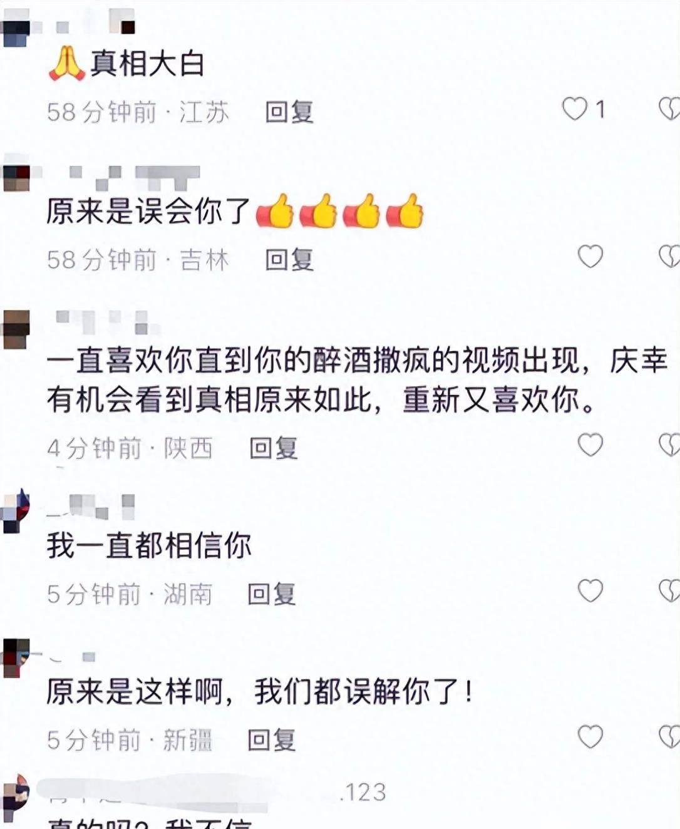Open avatar of the 原来是误会你了 commenter

coord(16,178)
